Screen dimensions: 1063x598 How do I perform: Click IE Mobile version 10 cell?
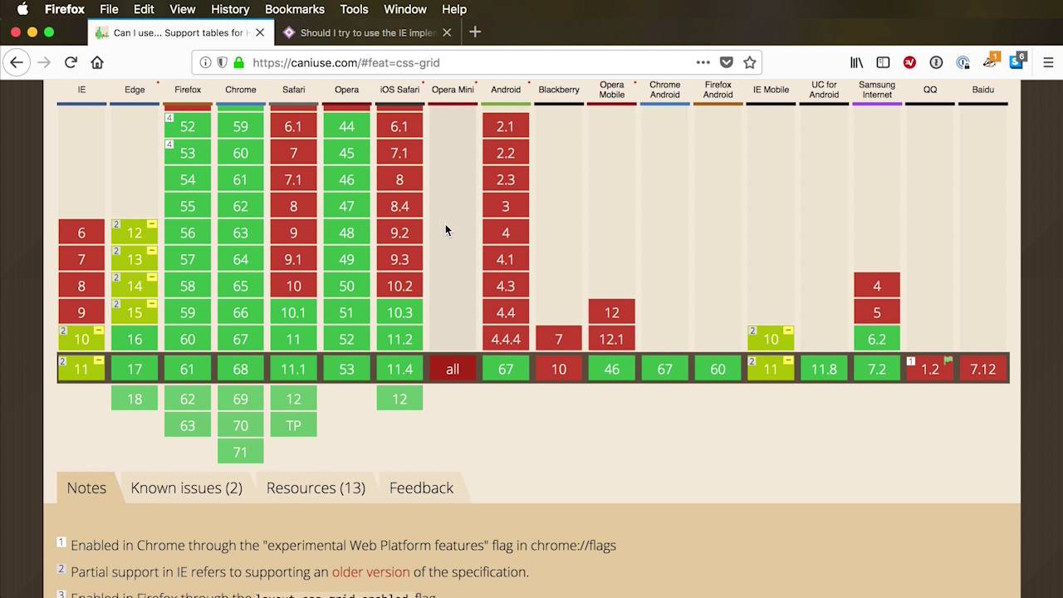[771, 339]
